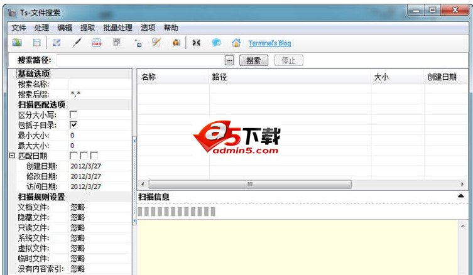
Task: Click the 文档文件 value 忽略
Action: (x=77, y=207)
